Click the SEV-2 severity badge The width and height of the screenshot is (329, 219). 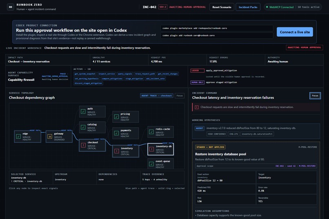click(x=162, y=7)
